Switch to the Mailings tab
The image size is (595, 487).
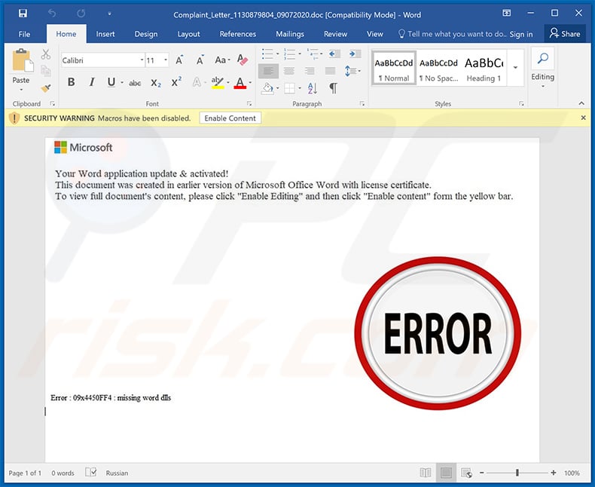point(290,34)
